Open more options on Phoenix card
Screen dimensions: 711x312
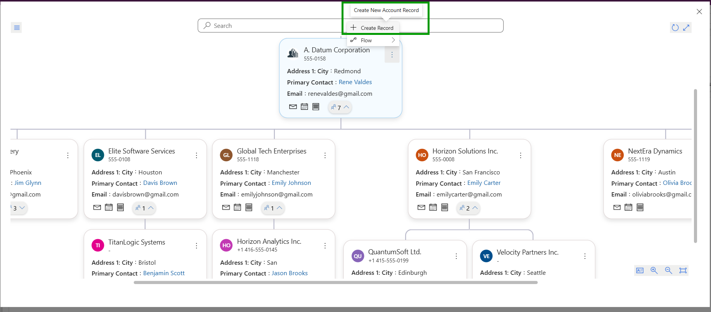point(68,155)
